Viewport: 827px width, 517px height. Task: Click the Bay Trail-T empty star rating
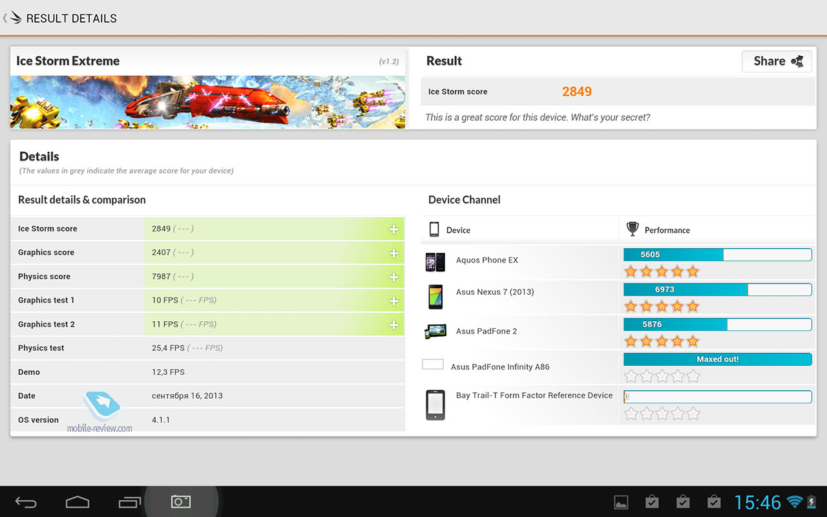pyautogui.click(x=662, y=414)
